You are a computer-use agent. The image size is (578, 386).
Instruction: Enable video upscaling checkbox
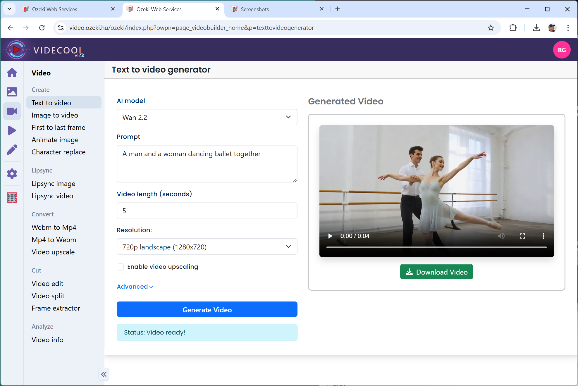click(120, 267)
